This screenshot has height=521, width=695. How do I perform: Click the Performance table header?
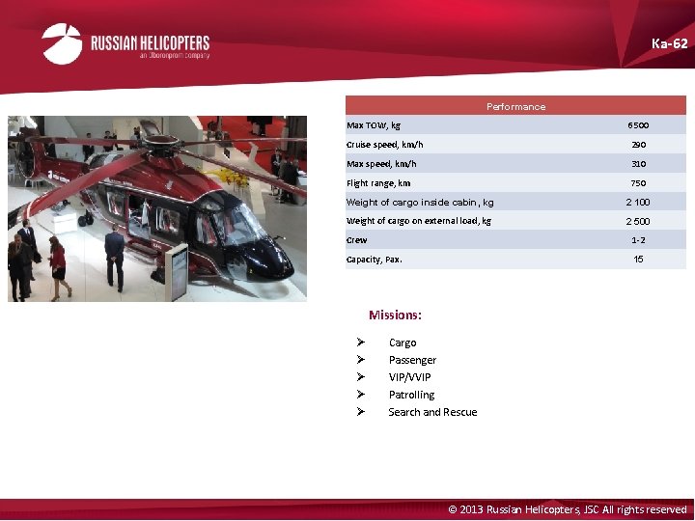tap(515, 106)
